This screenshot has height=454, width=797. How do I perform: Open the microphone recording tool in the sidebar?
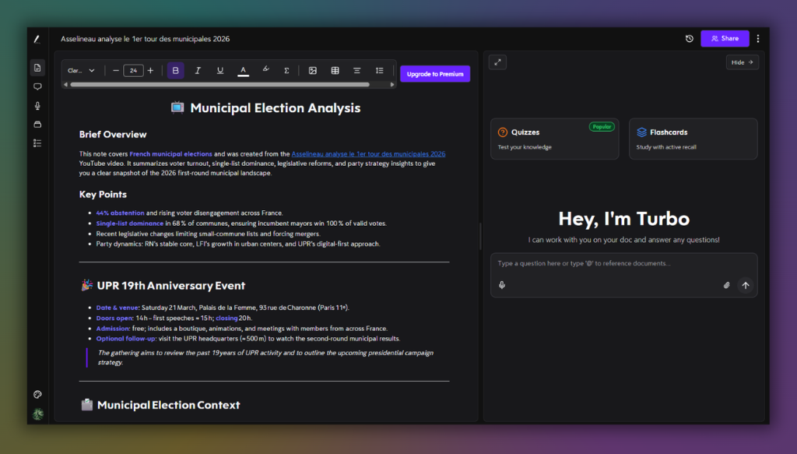[37, 105]
